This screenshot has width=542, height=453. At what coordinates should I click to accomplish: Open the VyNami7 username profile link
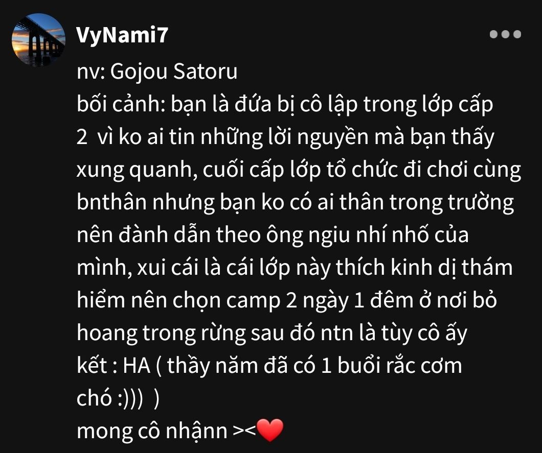(122, 35)
